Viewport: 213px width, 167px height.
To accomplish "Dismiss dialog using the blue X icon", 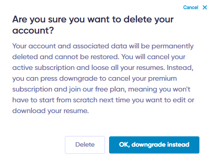I will [x=205, y=7].
